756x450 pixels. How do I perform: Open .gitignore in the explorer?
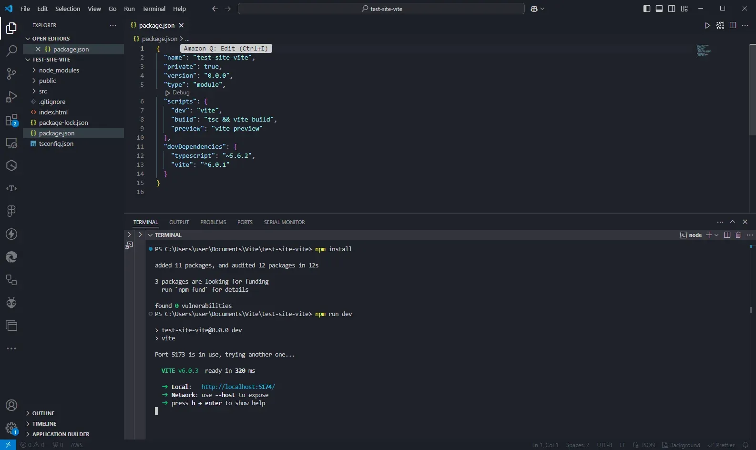pyautogui.click(x=52, y=102)
